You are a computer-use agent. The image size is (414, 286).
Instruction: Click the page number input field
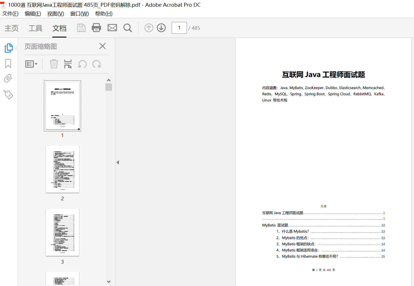179,28
